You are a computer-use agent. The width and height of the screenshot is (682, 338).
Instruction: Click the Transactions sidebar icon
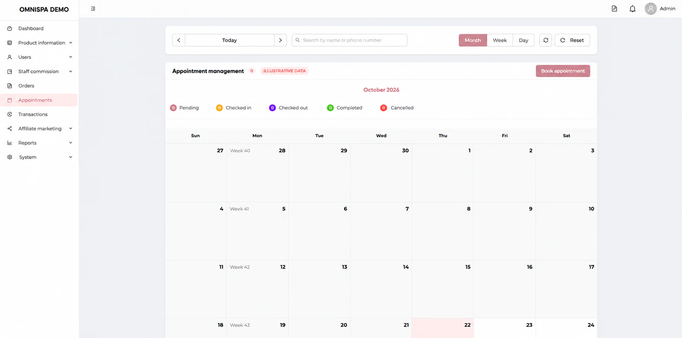[x=10, y=114]
